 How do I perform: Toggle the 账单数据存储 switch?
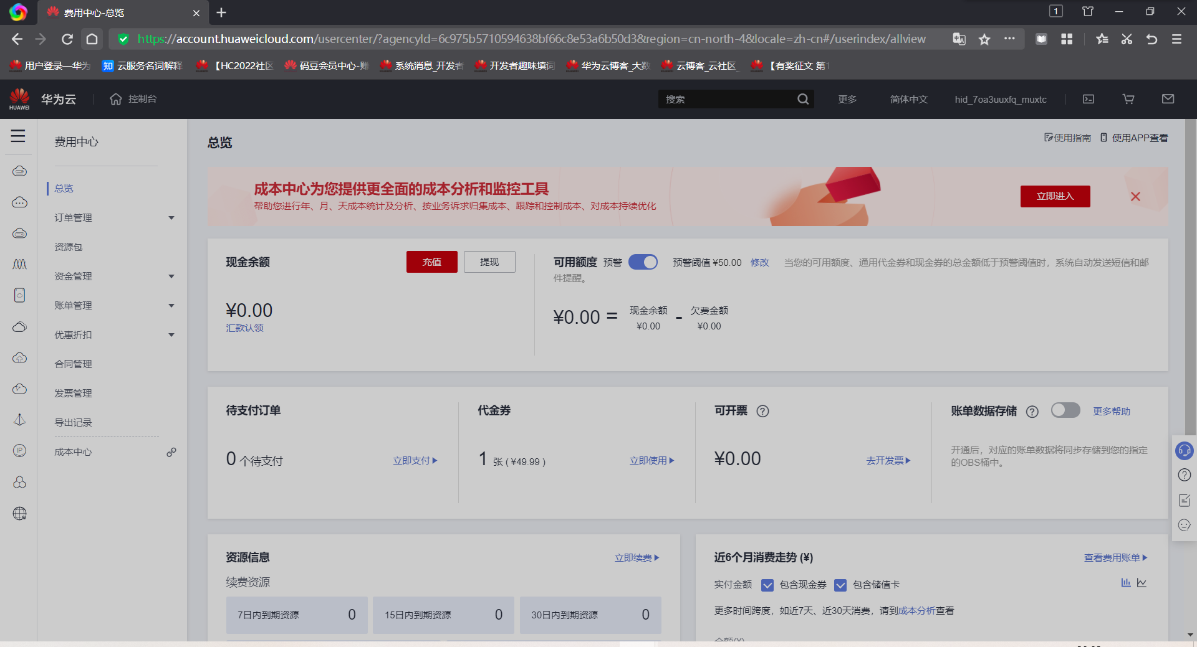[1065, 410]
